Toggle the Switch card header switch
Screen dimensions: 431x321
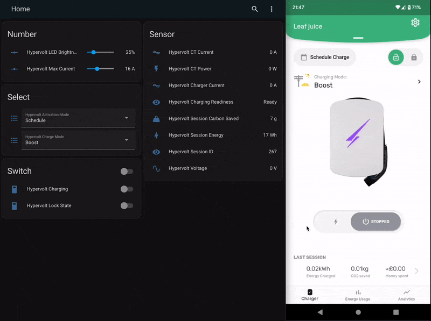127,172
